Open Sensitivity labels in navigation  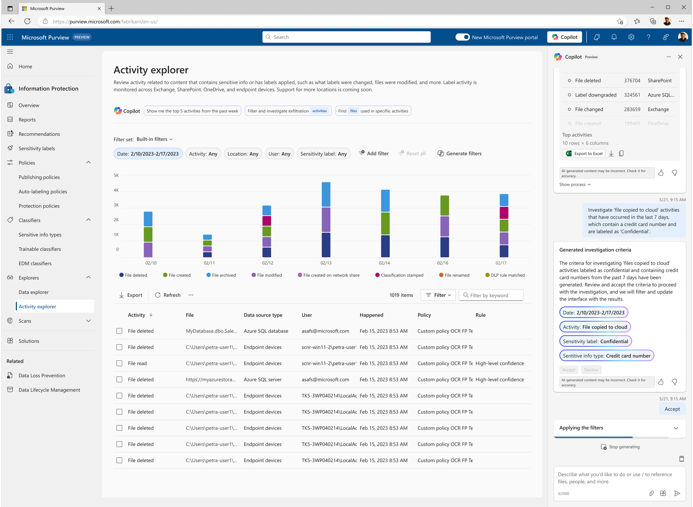(x=37, y=148)
